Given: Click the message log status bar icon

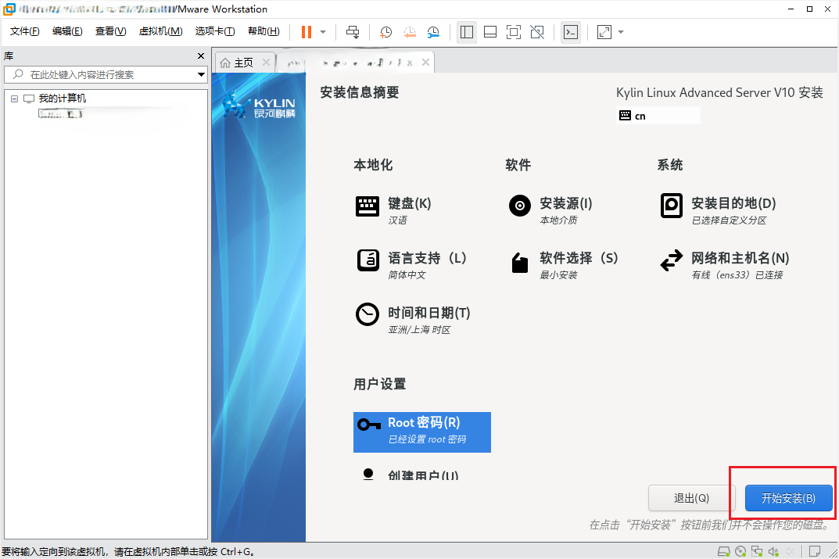Looking at the screenshot, I should click(815, 551).
